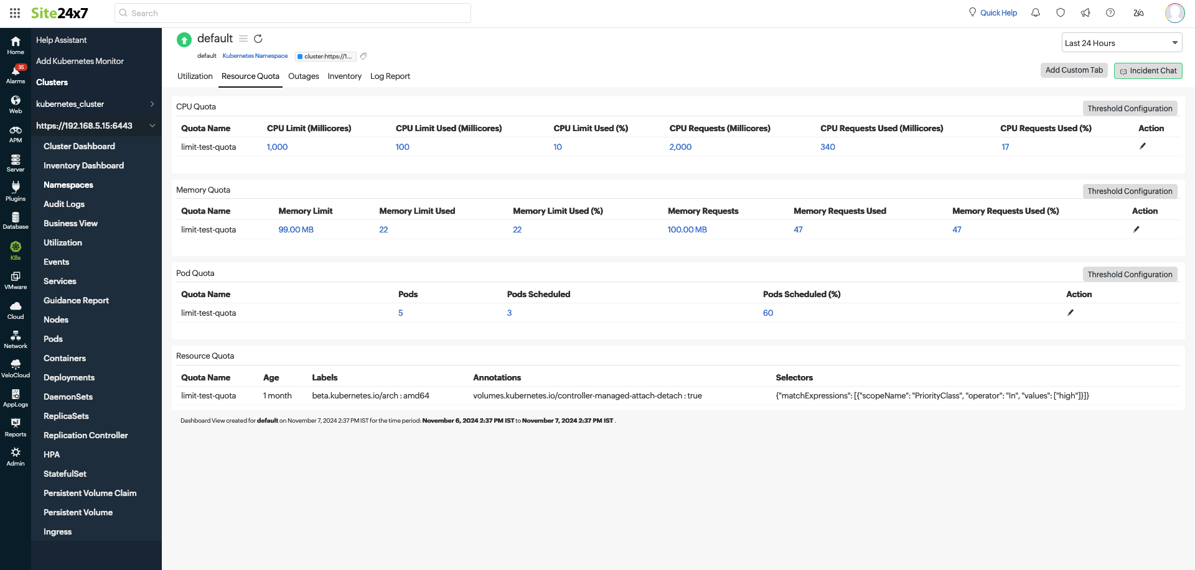Open the default monitor hamburger menu
This screenshot has width=1195, height=570.
pos(243,39)
